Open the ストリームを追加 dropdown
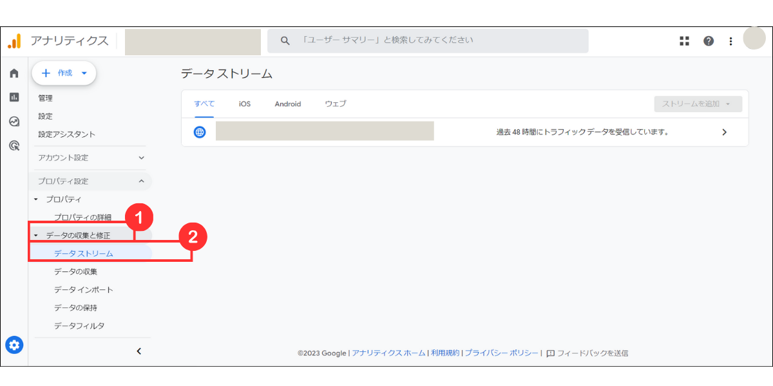The image size is (773, 386). [x=698, y=104]
